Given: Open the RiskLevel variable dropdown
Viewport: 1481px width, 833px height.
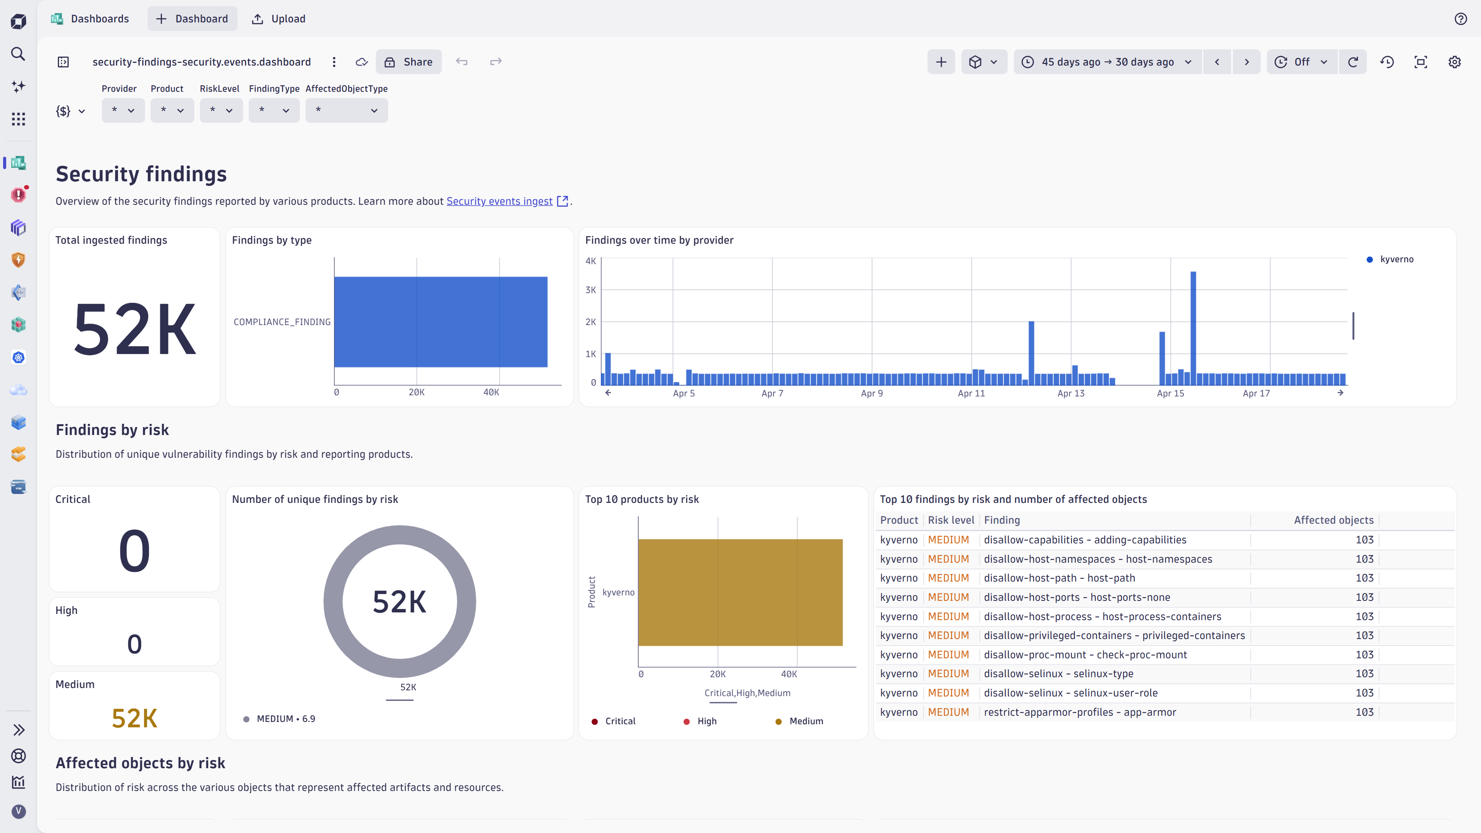Looking at the screenshot, I should tap(221, 110).
